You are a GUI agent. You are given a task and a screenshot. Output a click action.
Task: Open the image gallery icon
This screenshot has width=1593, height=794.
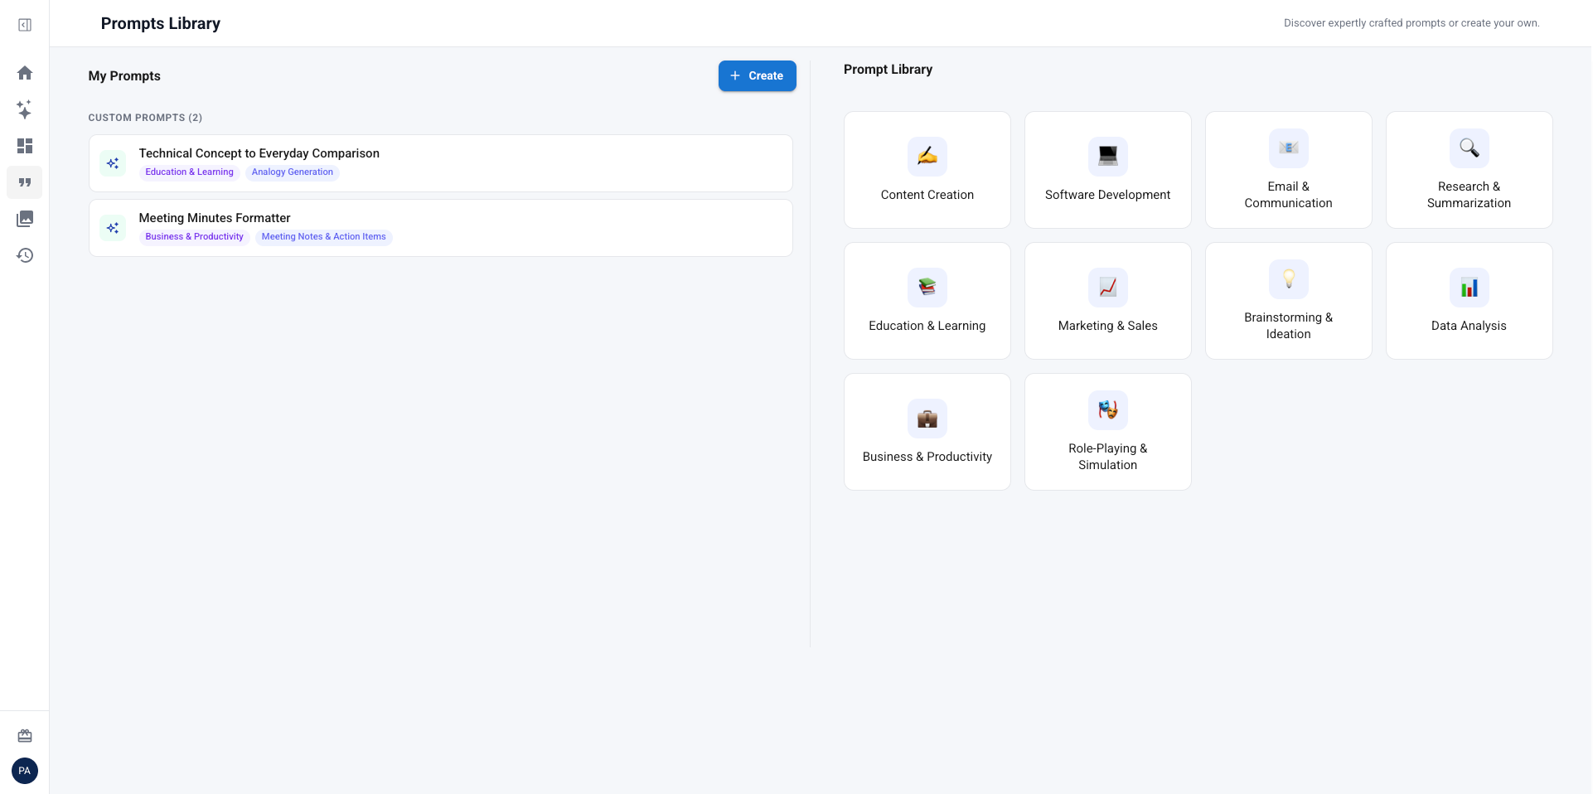coord(25,219)
